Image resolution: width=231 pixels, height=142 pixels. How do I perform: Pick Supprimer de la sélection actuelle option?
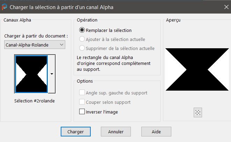coord(82,48)
